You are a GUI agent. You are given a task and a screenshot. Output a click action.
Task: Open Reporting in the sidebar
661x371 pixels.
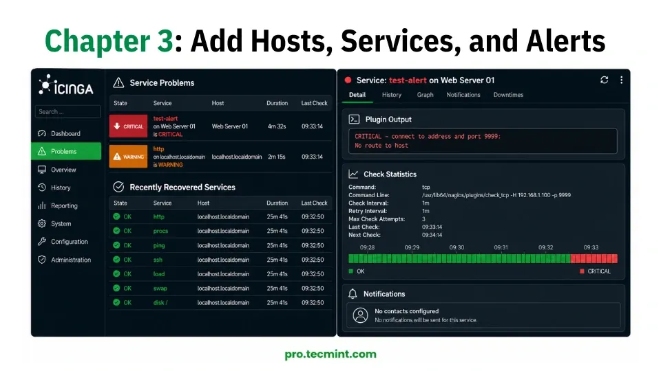66,205
